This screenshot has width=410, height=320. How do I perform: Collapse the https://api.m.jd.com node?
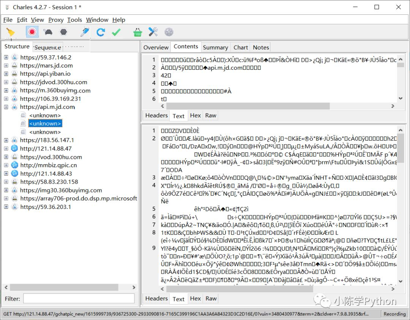click(6, 107)
